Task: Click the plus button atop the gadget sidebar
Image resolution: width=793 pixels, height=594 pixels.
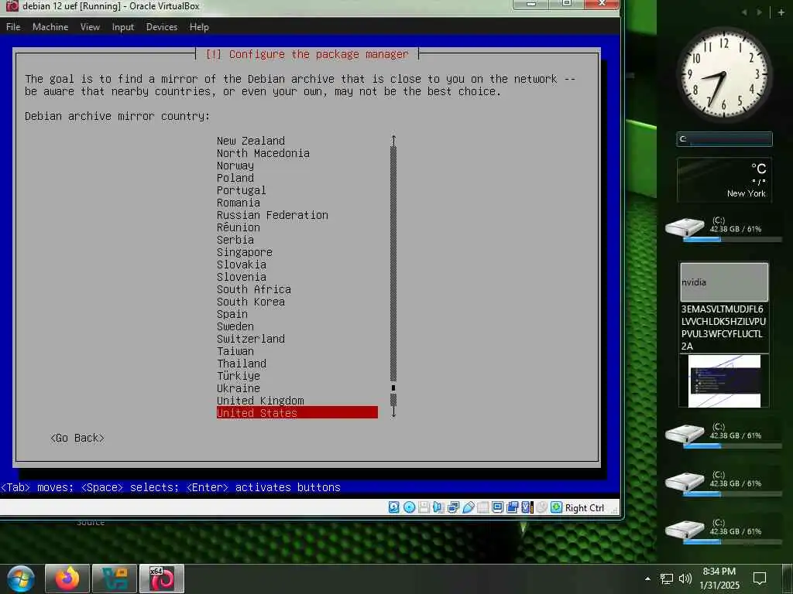Action: (781, 12)
